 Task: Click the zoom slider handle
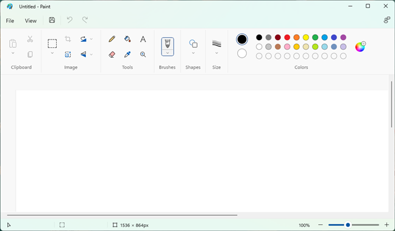(348, 225)
